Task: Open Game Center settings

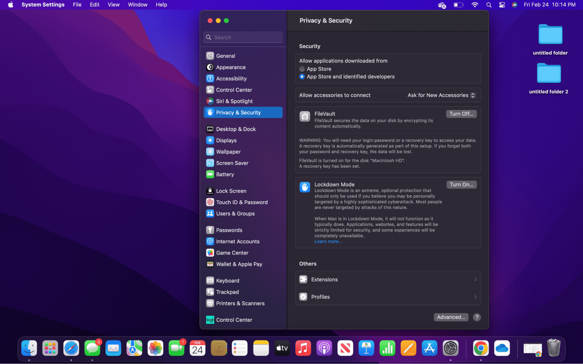Action: point(243,253)
